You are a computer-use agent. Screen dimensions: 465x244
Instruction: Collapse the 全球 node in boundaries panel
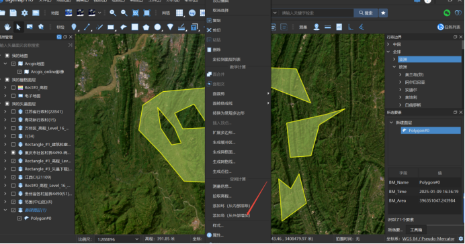(x=388, y=52)
